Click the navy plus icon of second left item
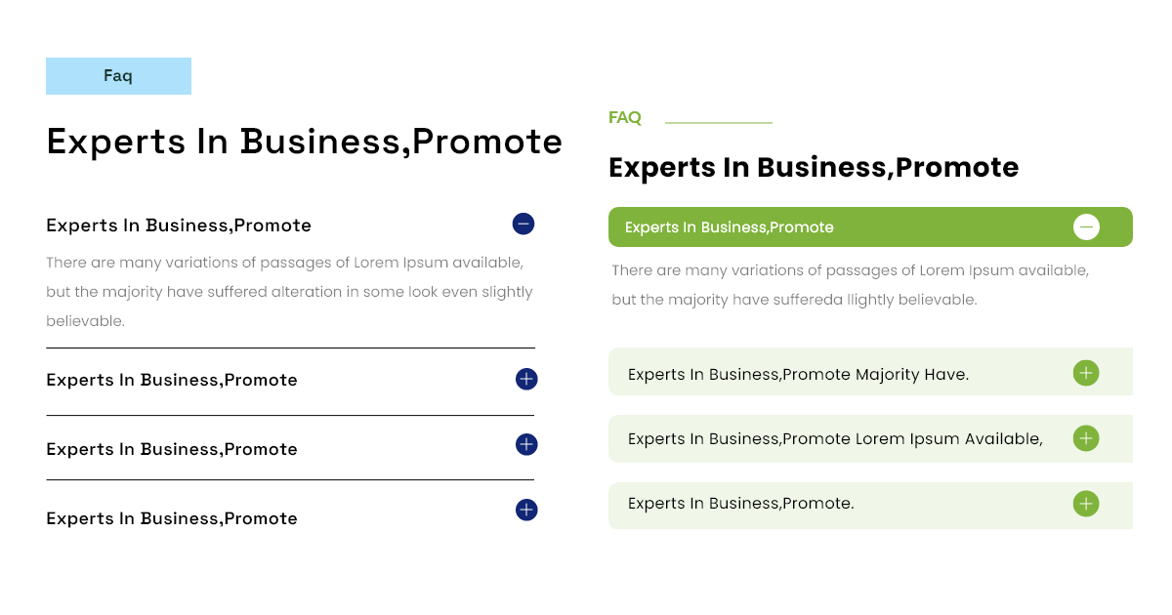 tap(526, 379)
